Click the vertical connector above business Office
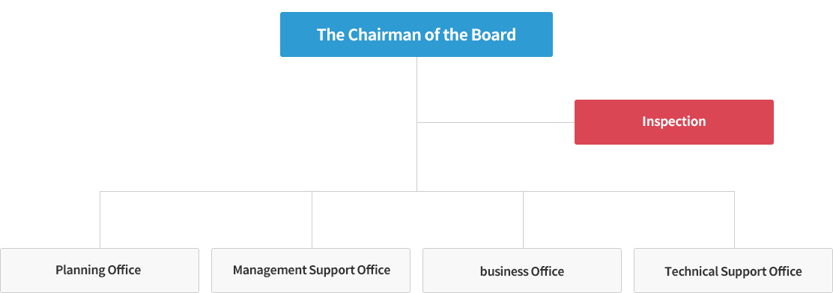Image resolution: width=833 pixels, height=293 pixels. (524, 220)
